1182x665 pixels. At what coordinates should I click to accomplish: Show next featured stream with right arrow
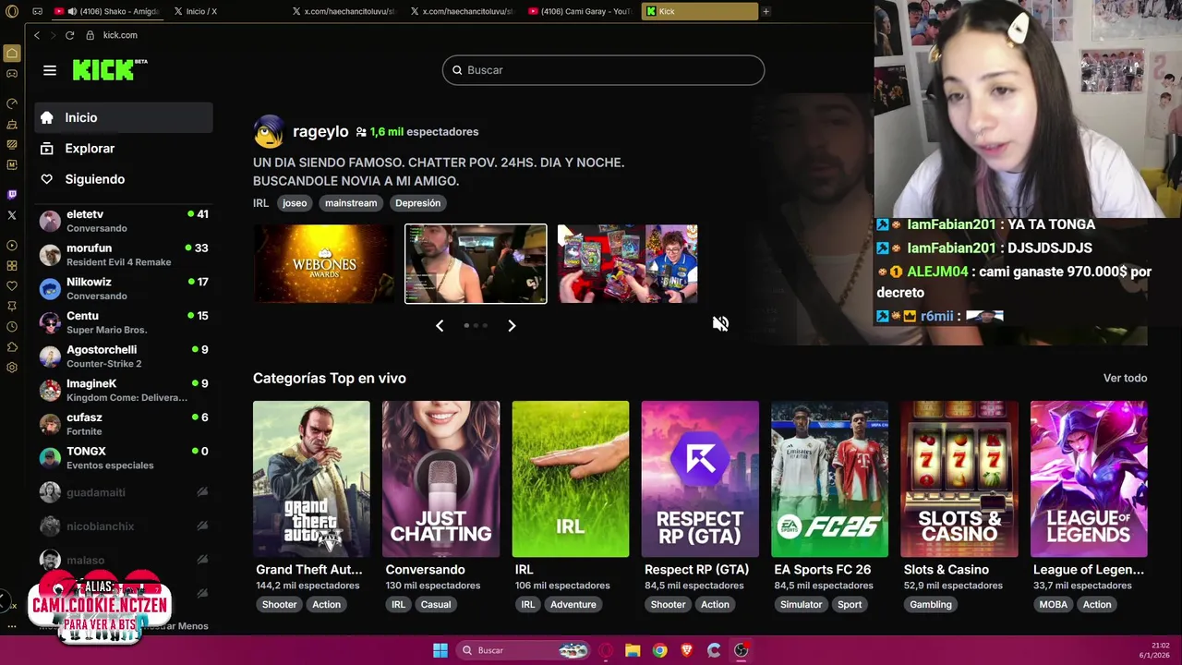tap(512, 325)
